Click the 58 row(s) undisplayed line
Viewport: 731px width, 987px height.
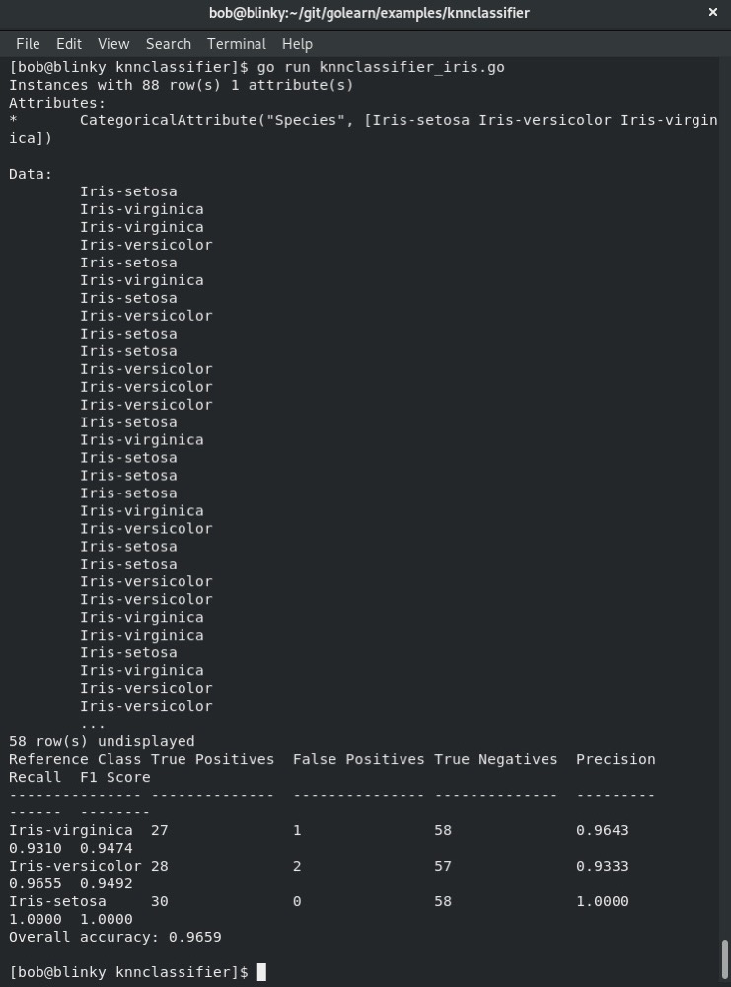click(102, 741)
